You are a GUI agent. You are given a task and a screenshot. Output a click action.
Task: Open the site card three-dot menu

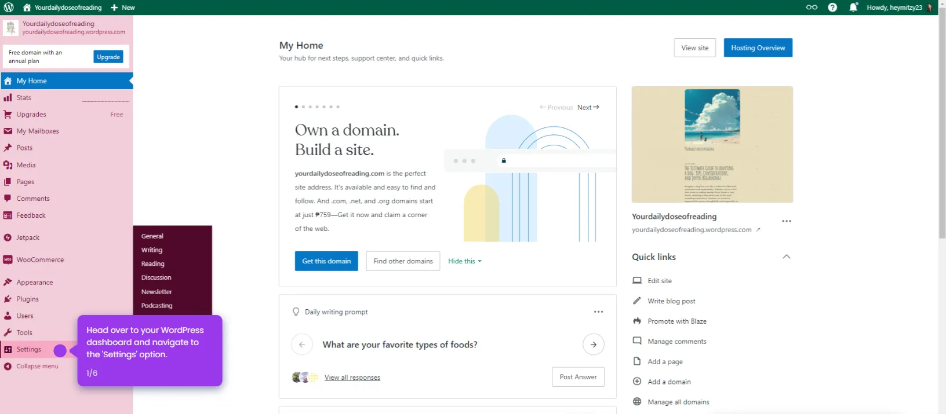787,221
